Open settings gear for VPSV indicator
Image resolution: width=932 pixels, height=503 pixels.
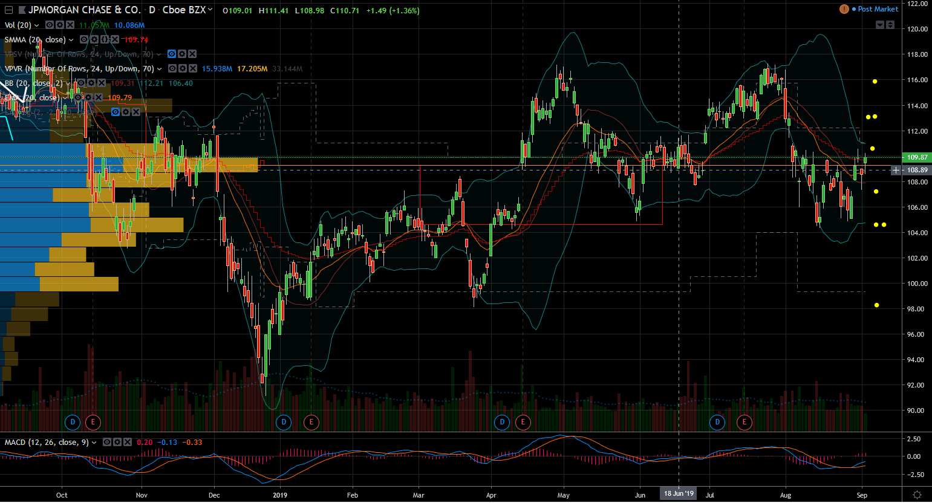tap(182, 54)
